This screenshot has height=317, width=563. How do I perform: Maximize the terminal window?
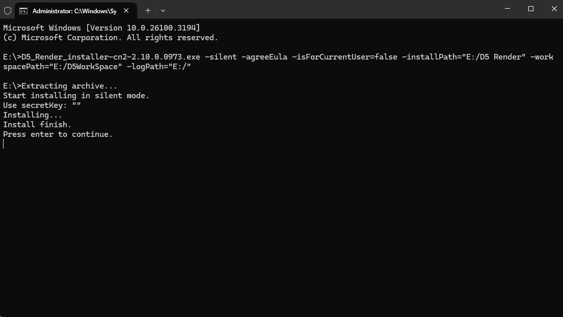coord(531,9)
